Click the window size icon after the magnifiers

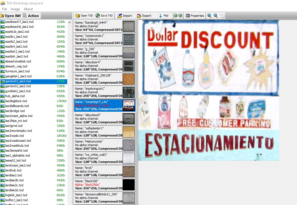222,16
